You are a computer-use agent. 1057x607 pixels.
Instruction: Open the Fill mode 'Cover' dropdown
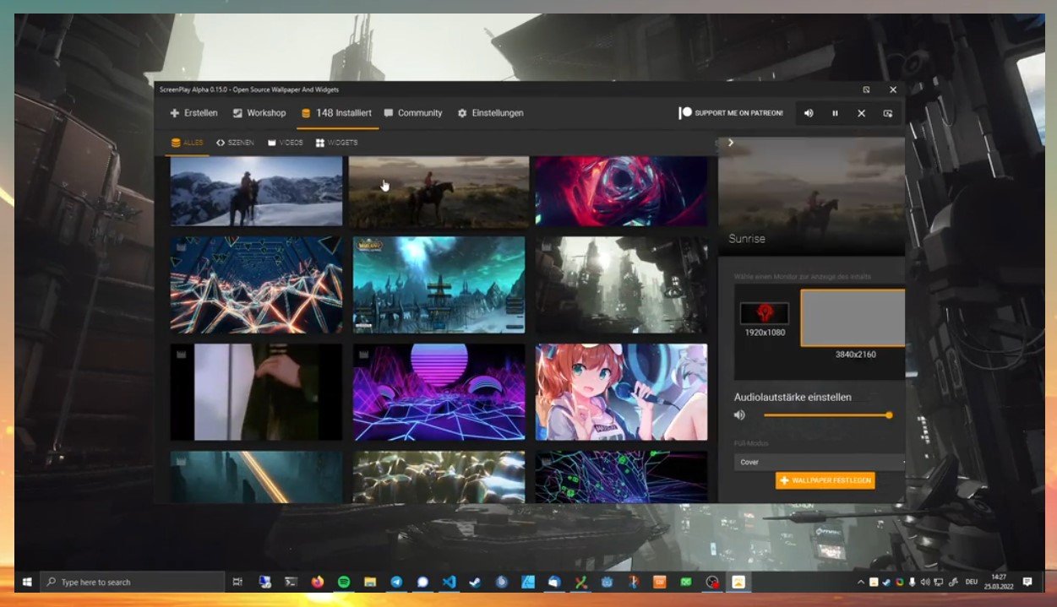818,463
